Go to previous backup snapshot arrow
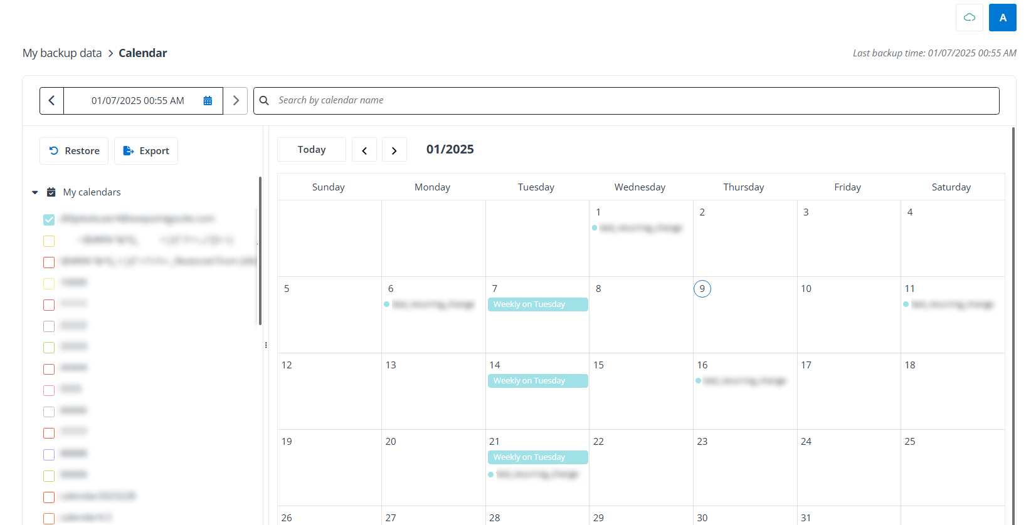1031x525 pixels. [51, 100]
